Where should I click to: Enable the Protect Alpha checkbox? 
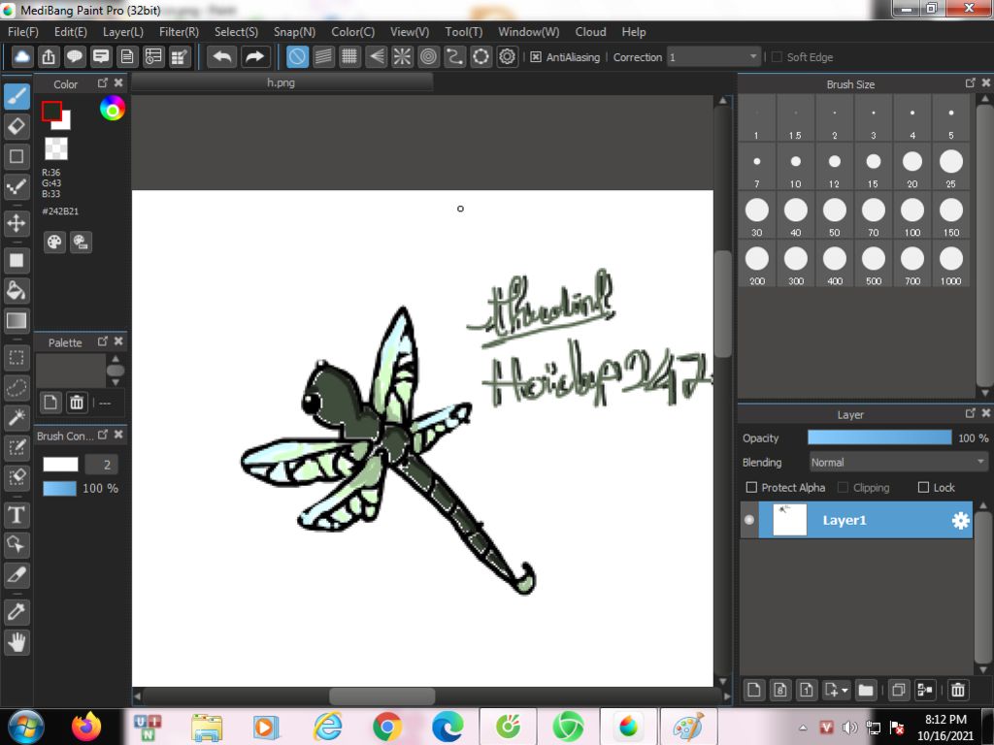(x=751, y=487)
